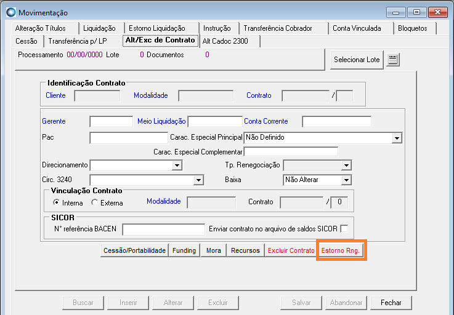Click the bottom Excluir button

coord(217,303)
